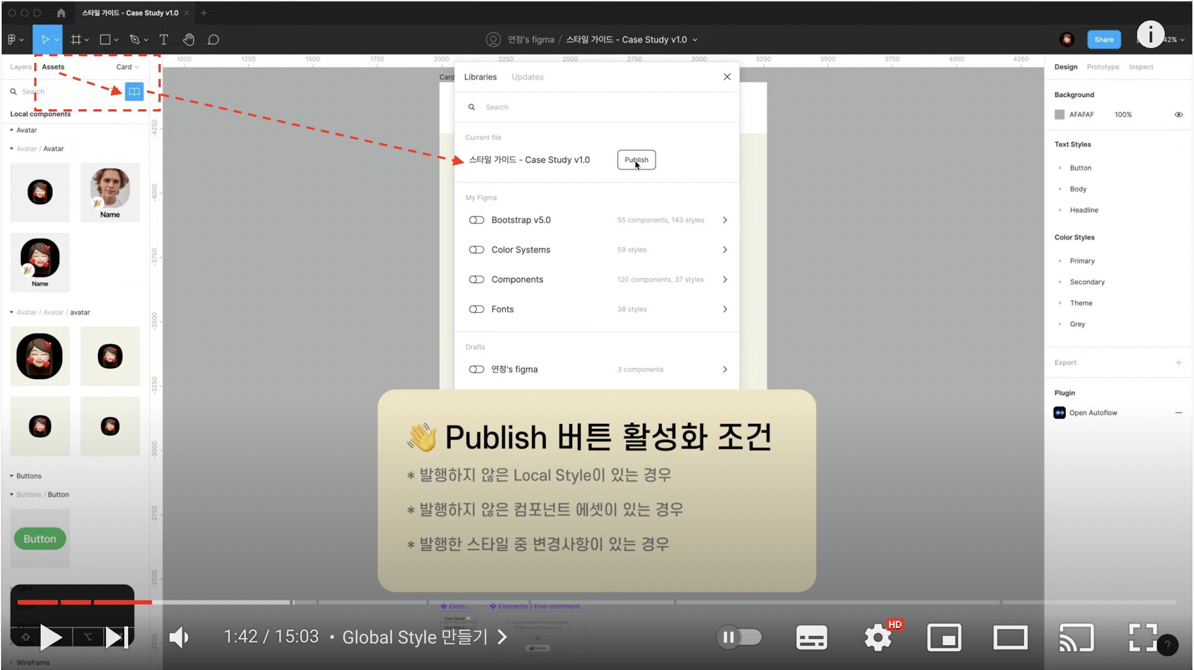Expand the Primary color style group
Screen dimensions: 1194x670
pos(1060,261)
